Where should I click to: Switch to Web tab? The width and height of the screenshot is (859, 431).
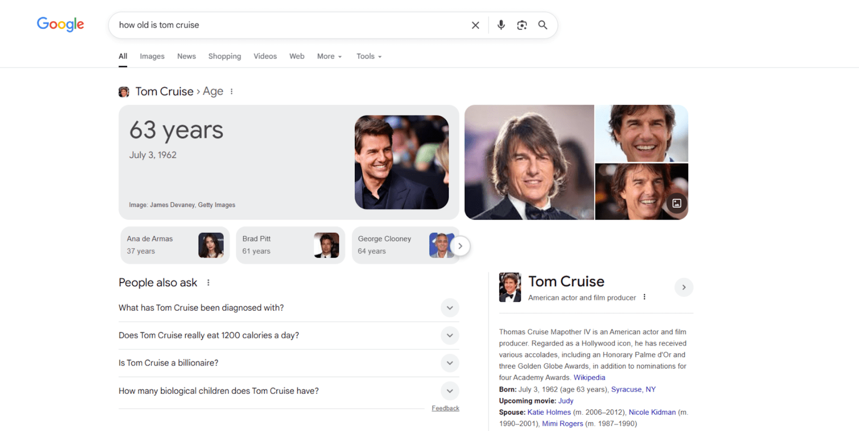(x=297, y=56)
